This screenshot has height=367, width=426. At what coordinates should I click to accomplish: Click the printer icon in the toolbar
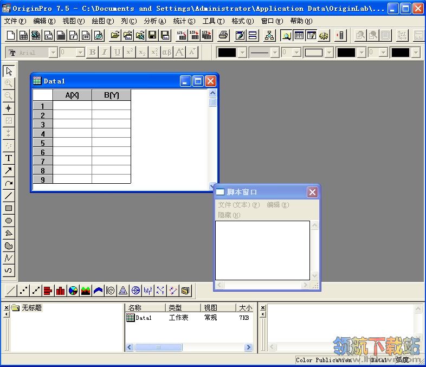click(x=223, y=35)
